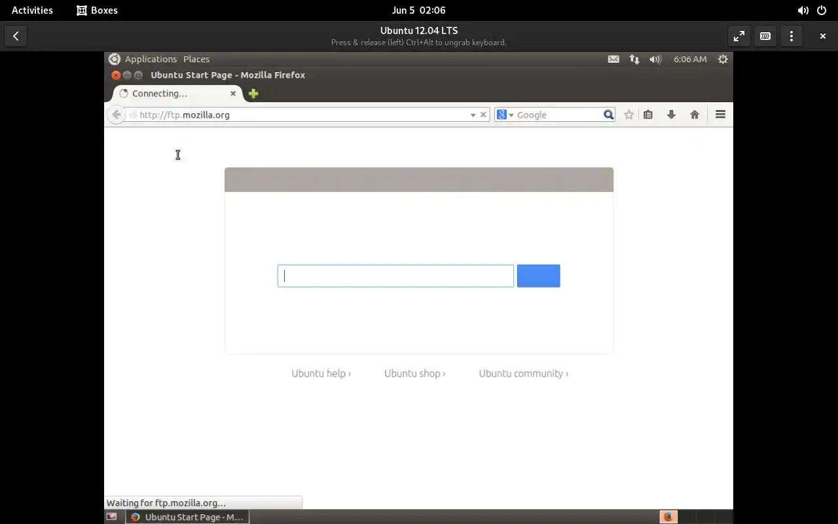Click the Jun 5 02:06 host clock

419,10
